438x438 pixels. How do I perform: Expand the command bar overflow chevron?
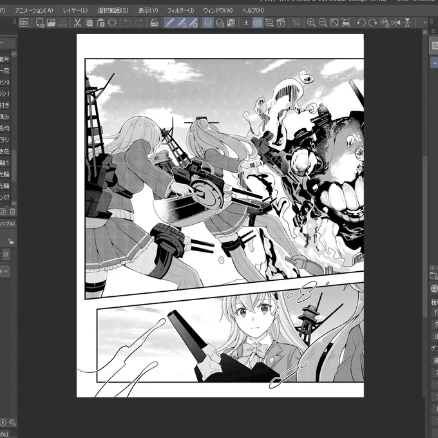click(x=425, y=23)
